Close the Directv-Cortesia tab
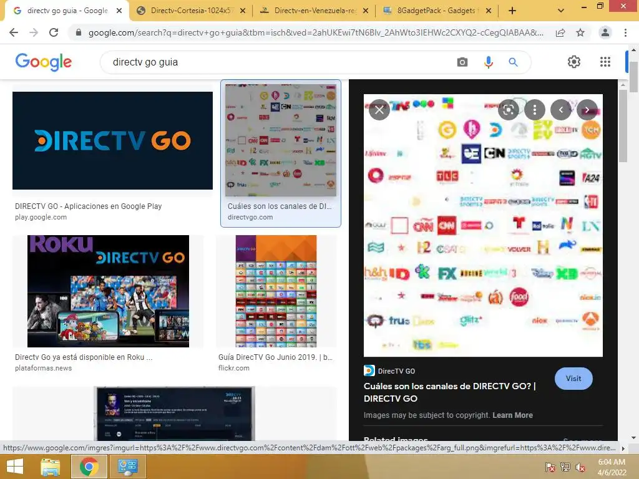 click(243, 11)
